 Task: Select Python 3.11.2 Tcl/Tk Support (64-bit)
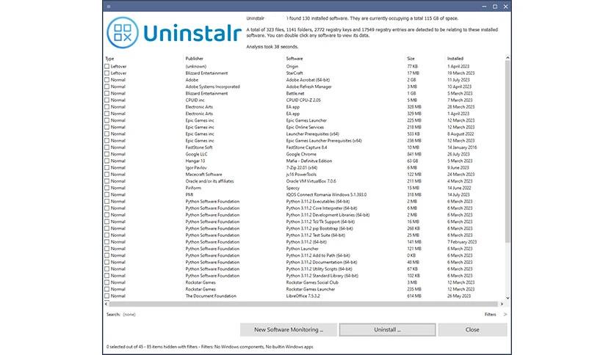coord(320,222)
